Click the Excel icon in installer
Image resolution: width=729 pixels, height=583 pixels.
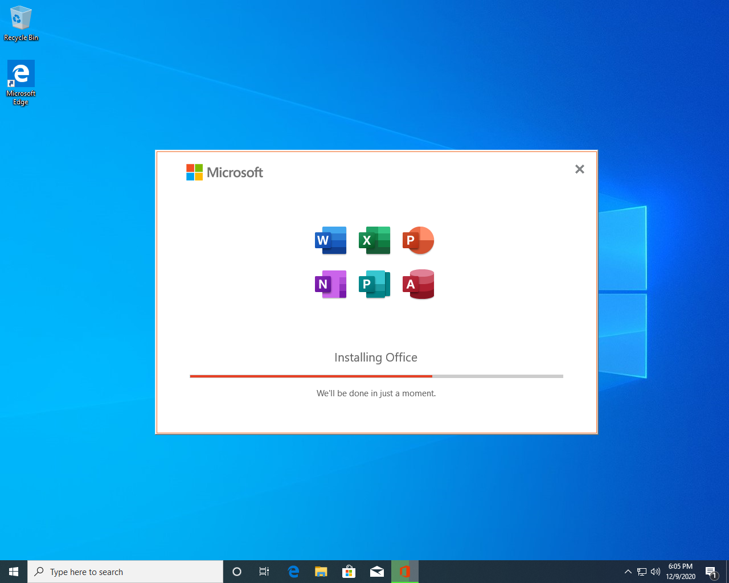click(374, 240)
